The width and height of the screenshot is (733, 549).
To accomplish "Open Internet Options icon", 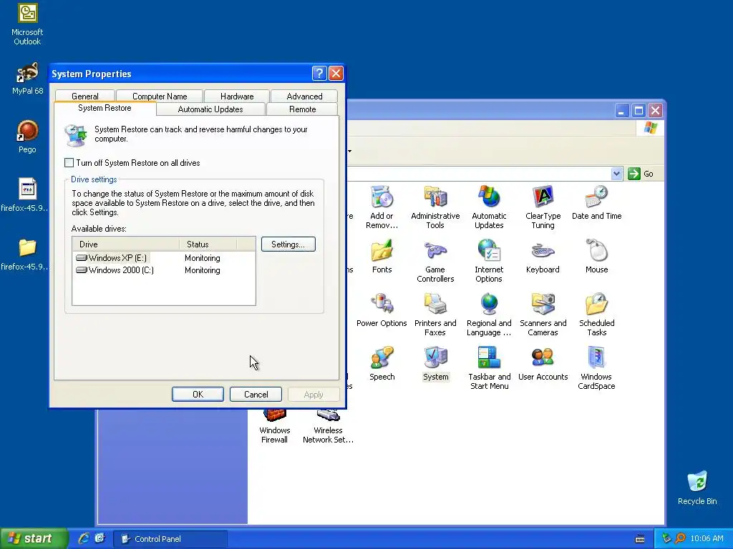I will coord(489,260).
